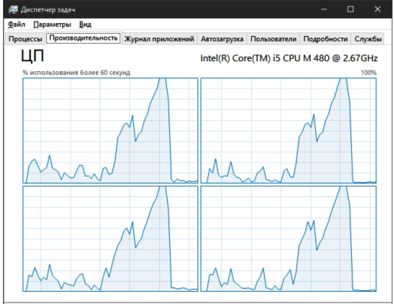Maximize the Диспетчер задач window
Image resolution: width=394 pixels, height=307 pixels.
click(351, 9)
